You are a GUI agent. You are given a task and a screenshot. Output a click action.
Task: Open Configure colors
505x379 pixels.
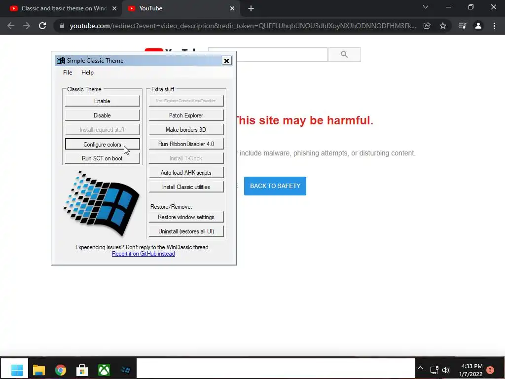[x=102, y=144]
